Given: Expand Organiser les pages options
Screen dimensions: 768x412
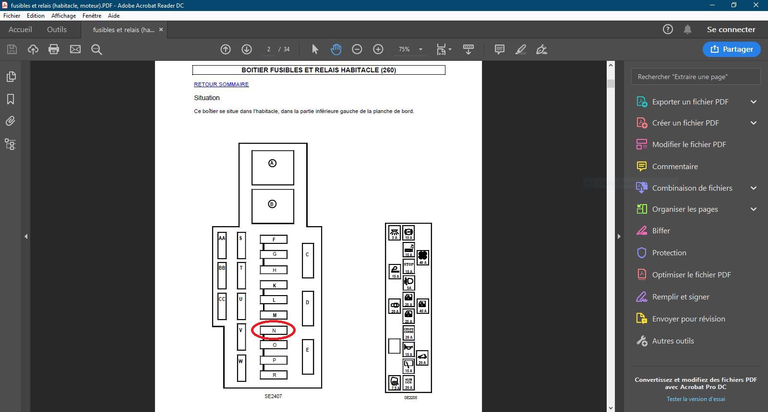Looking at the screenshot, I should tap(753, 209).
